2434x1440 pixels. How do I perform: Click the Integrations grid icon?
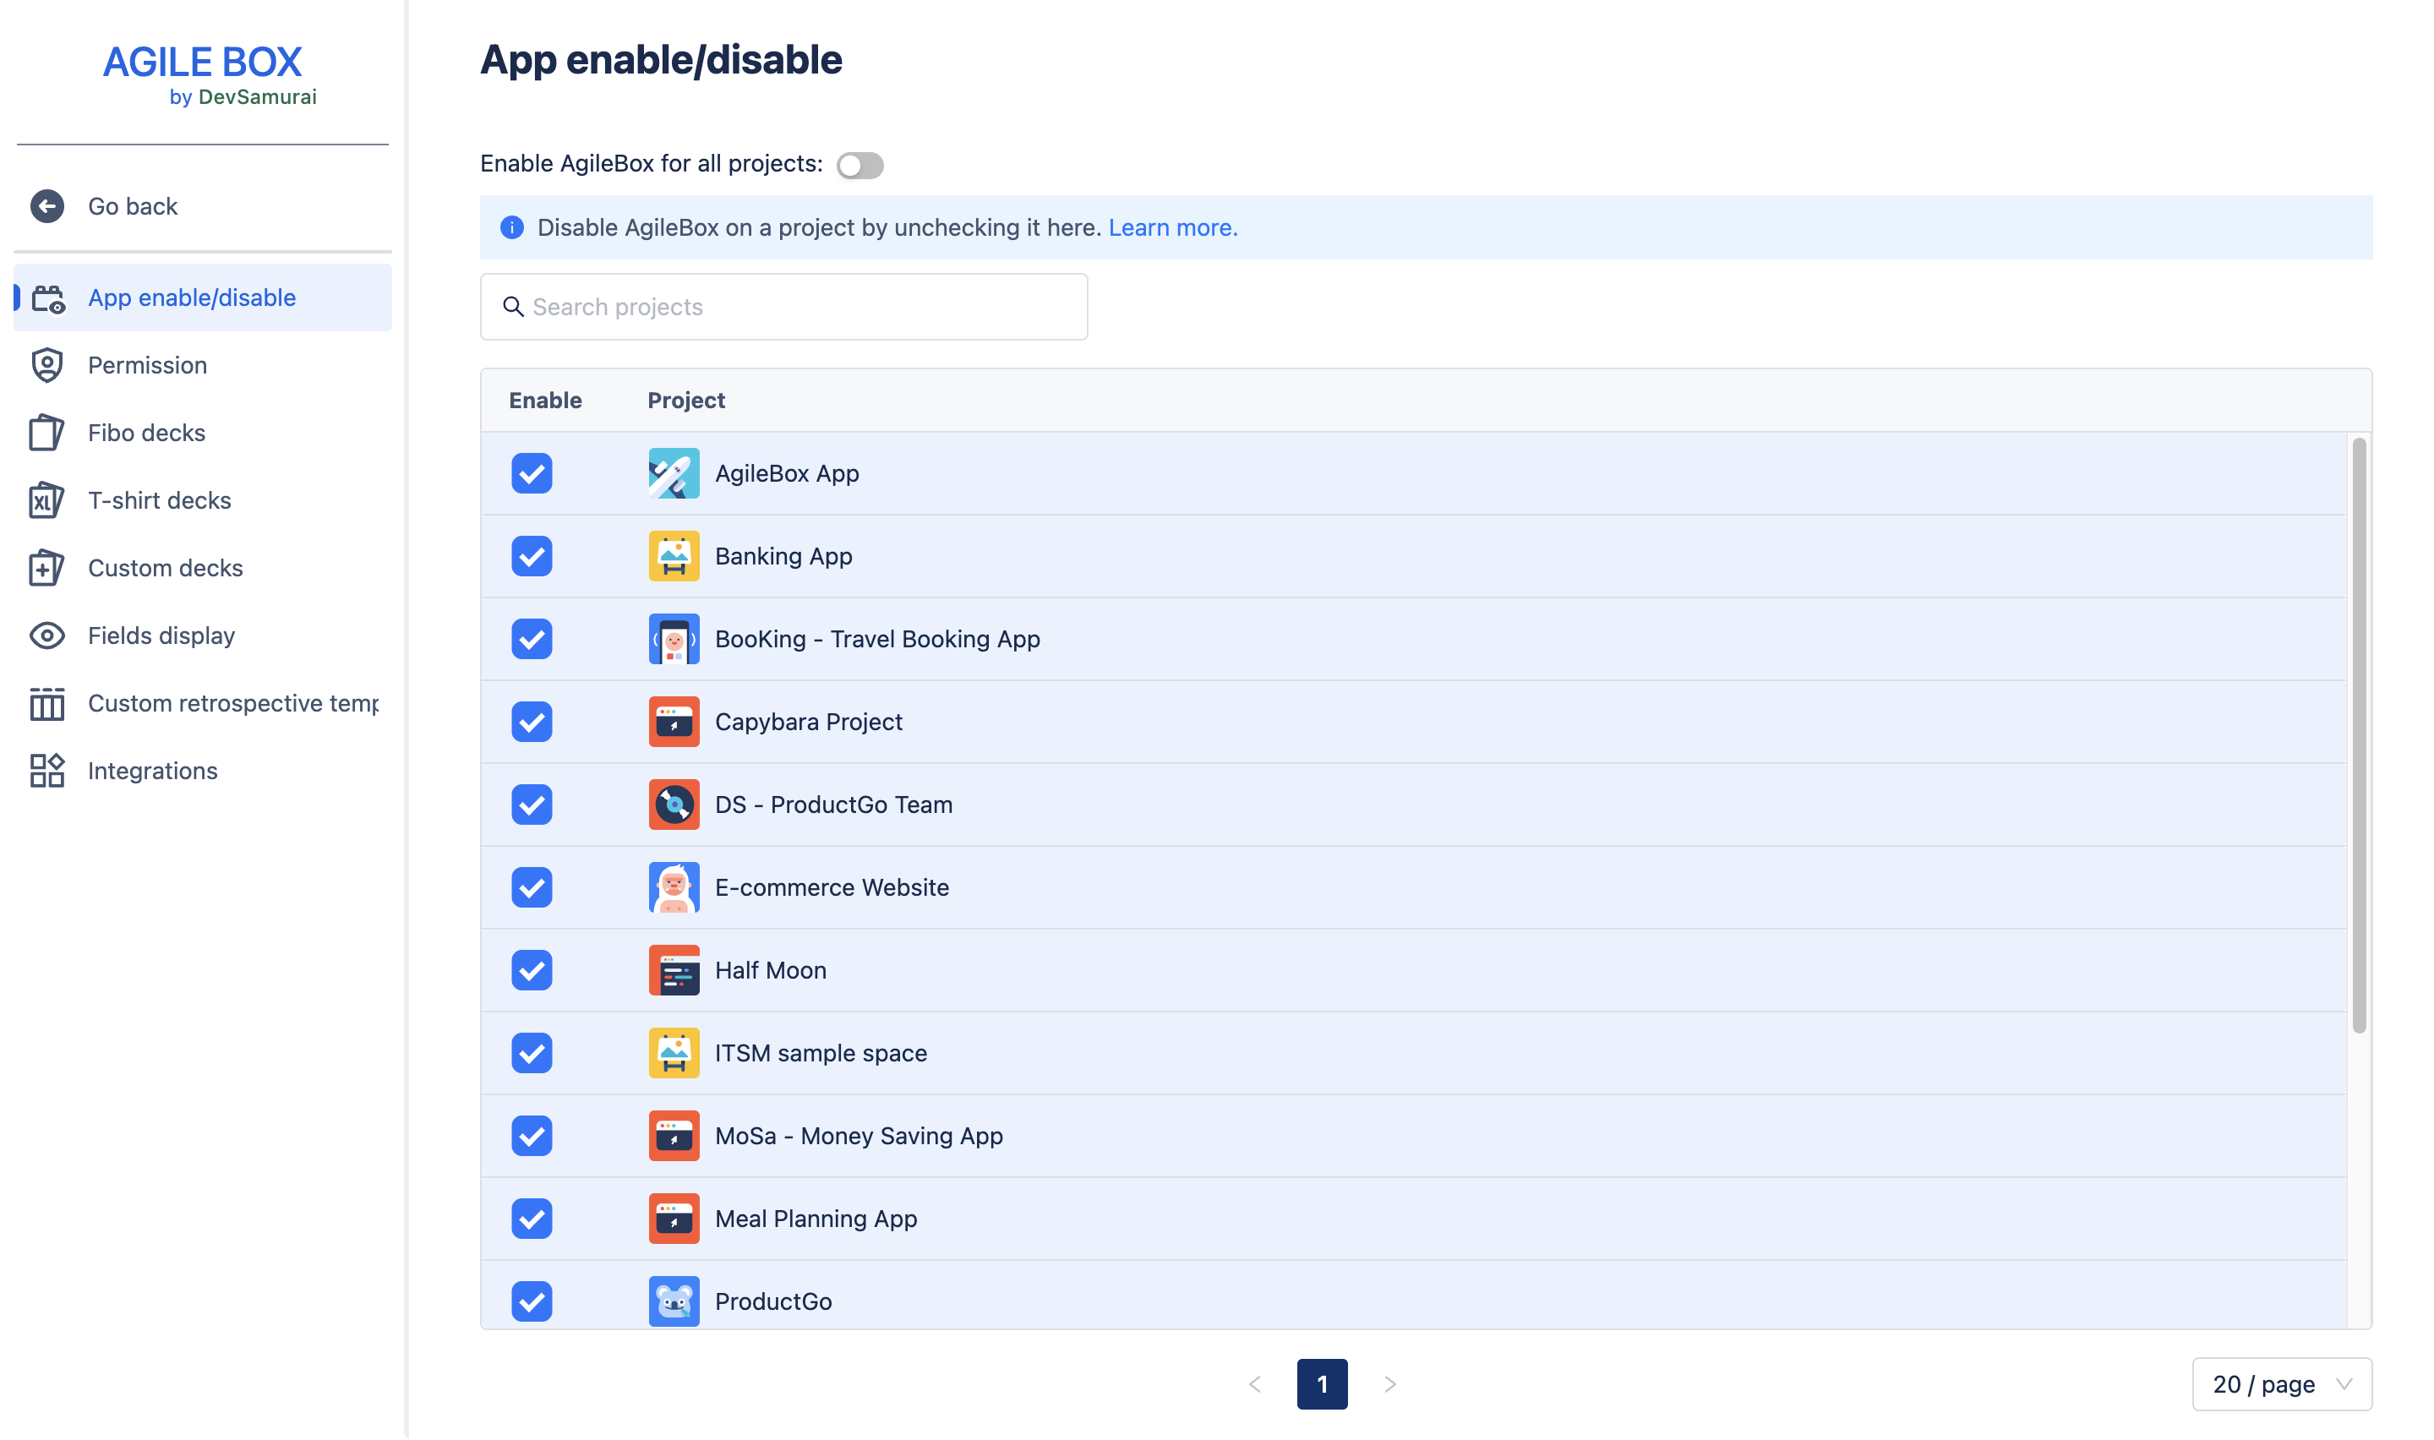46,772
